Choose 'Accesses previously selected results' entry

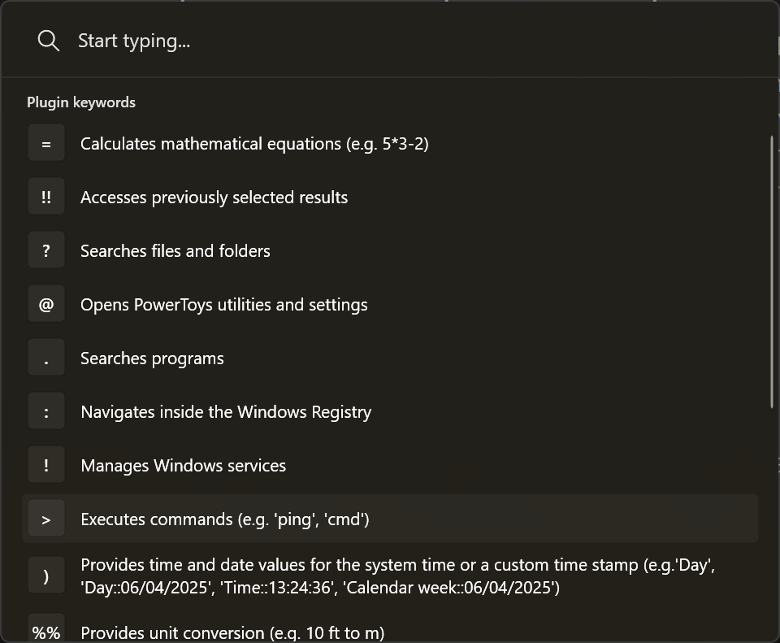point(214,198)
